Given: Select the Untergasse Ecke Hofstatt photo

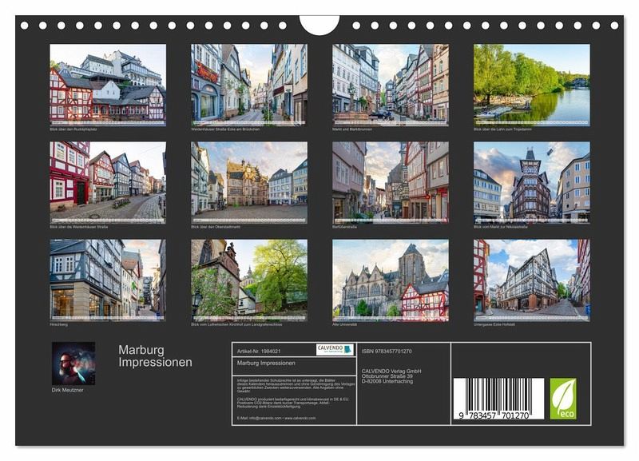Looking at the screenshot, I should coord(532,280).
